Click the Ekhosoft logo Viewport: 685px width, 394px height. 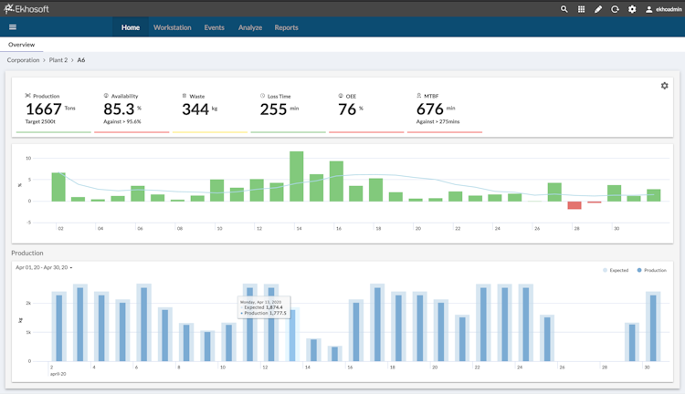click(26, 9)
